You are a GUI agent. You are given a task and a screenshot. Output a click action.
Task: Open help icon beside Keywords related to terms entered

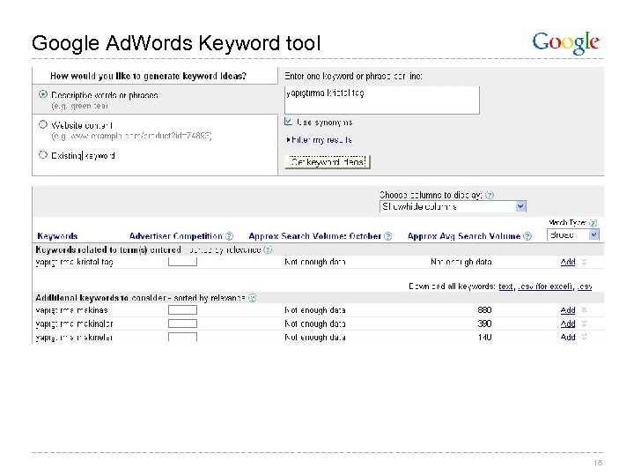(x=268, y=249)
